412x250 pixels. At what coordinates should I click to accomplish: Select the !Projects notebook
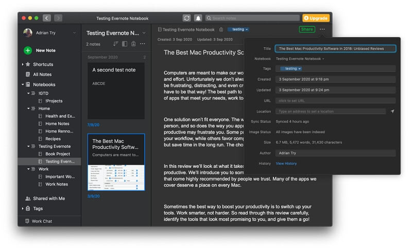pos(54,101)
